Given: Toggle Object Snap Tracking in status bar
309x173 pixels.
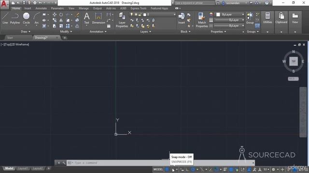Looking at the screenshot, I should click(211, 170).
